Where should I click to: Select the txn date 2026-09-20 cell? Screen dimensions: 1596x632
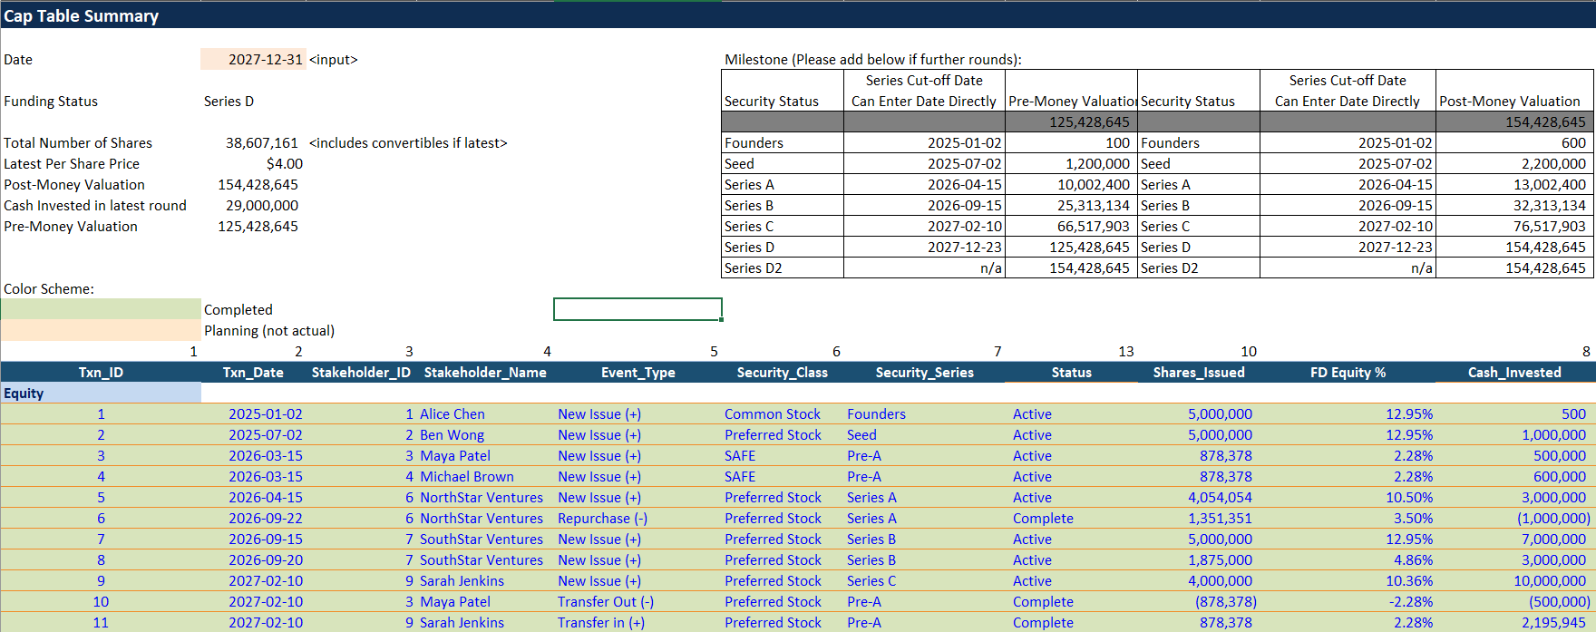pyautogui.click(x=253, y=560)
